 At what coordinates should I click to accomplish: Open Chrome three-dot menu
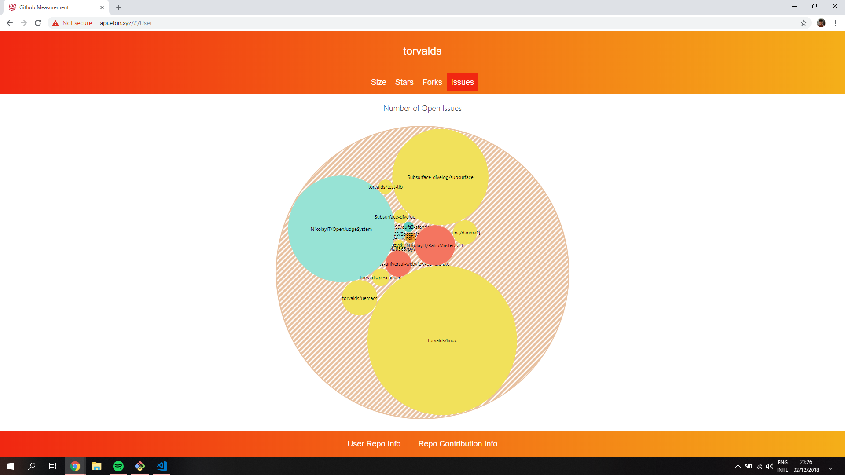tap(835, 23)
